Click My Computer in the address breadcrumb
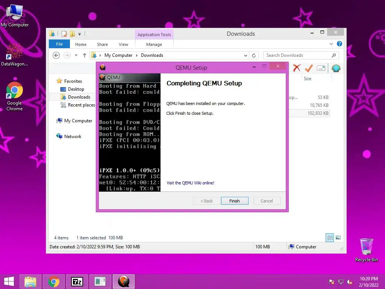Viewport: 385px width, 289px height. (118, 55)
